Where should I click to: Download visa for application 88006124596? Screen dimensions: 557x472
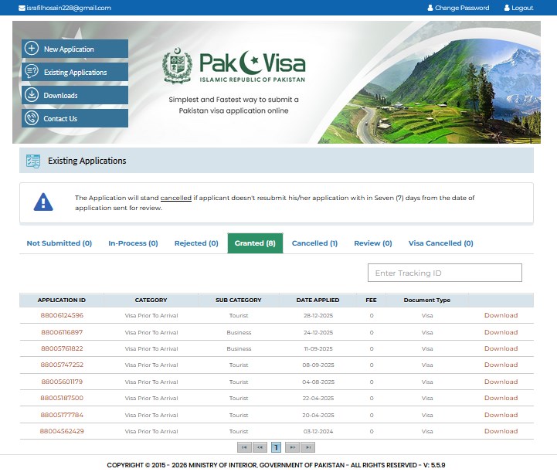(501, 315)
